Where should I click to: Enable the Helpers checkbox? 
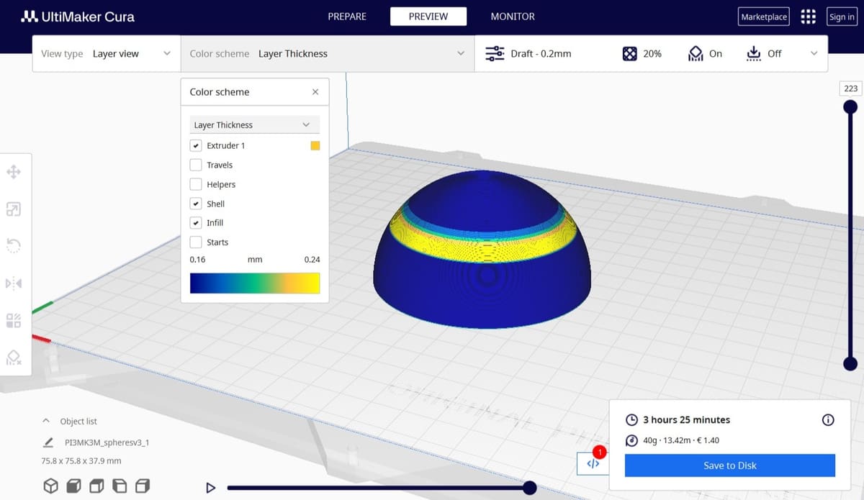pos(196,184)
